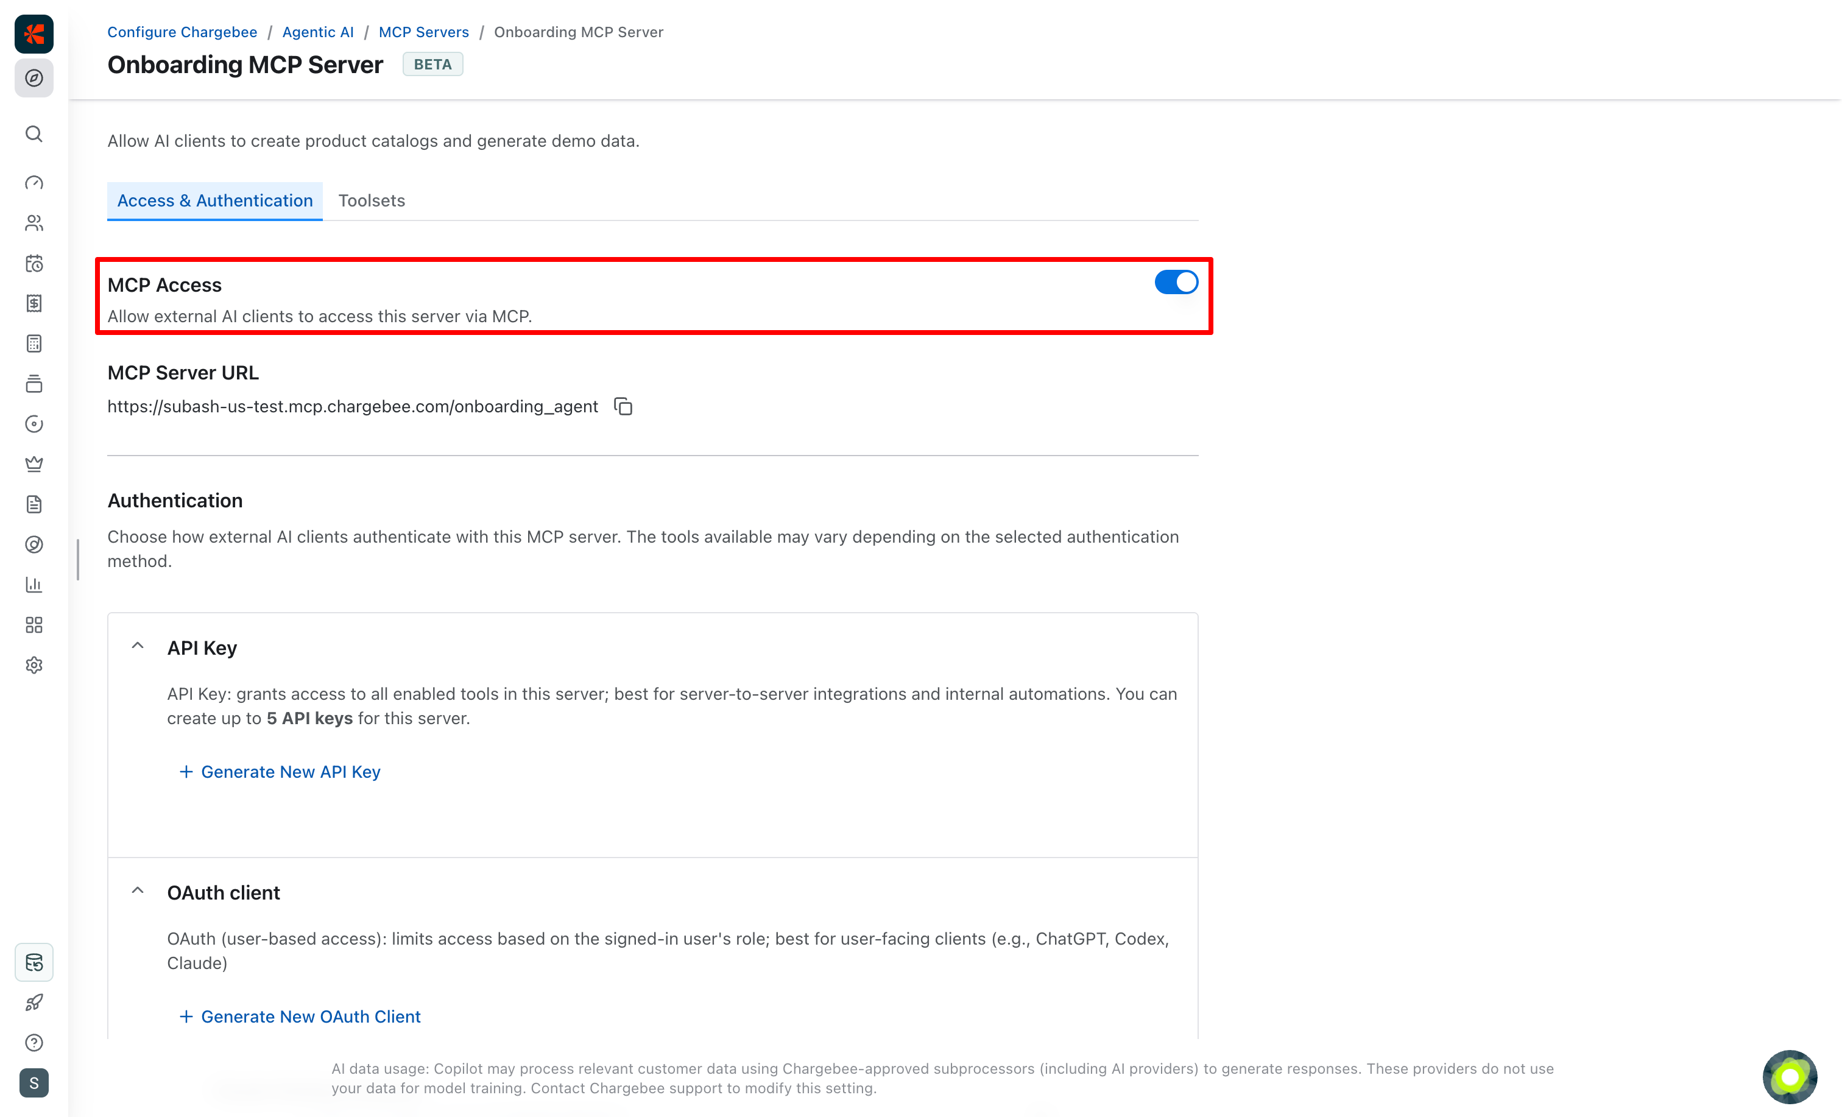
Task: Open the double-circle target icon in sidebar
Action: coord(34,544)
